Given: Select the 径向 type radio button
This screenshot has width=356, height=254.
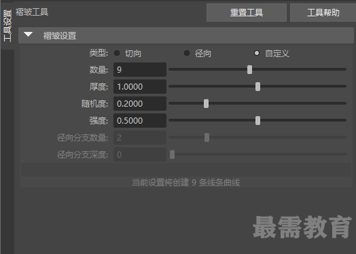Looking at the screenshot, I should coord(187,53).
